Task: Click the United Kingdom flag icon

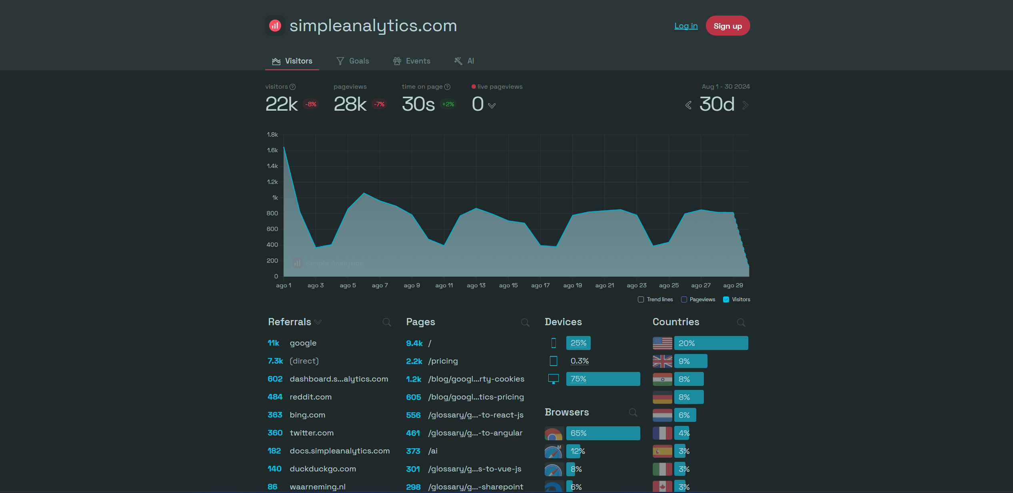Action: (x=662, y=361)
